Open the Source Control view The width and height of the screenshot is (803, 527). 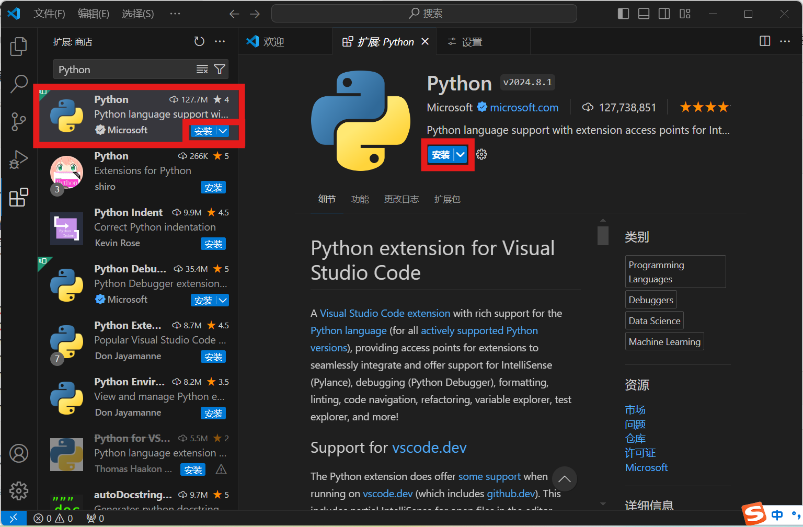click(x=19, y=121)
